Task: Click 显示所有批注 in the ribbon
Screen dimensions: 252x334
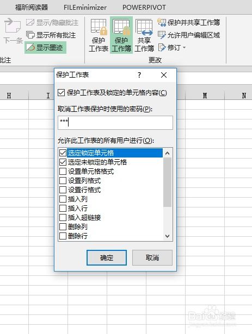Action: tap(51, 35)
